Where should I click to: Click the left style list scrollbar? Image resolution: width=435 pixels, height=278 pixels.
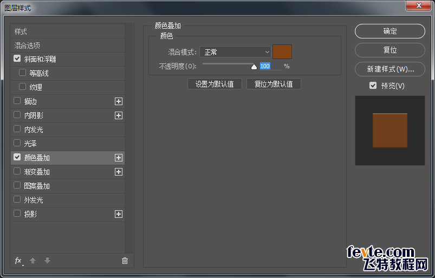pos(129,139)
